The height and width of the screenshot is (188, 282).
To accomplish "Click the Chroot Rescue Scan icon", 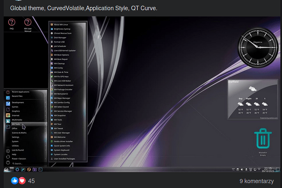I will pyautogui.click(x=52, y=33).
